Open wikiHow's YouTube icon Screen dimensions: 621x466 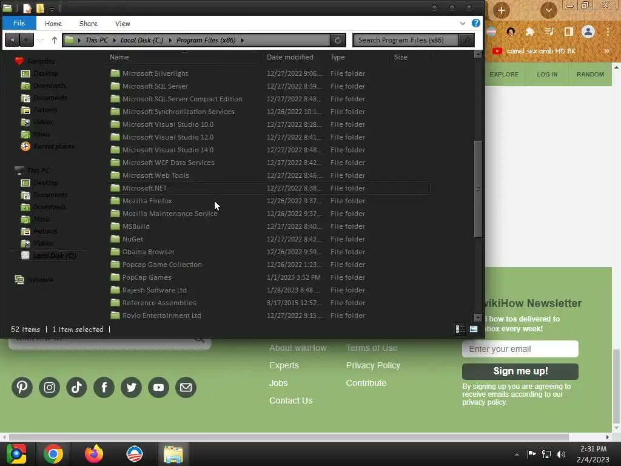(158, 387)
